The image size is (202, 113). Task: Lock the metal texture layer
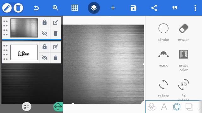(45, 22)
